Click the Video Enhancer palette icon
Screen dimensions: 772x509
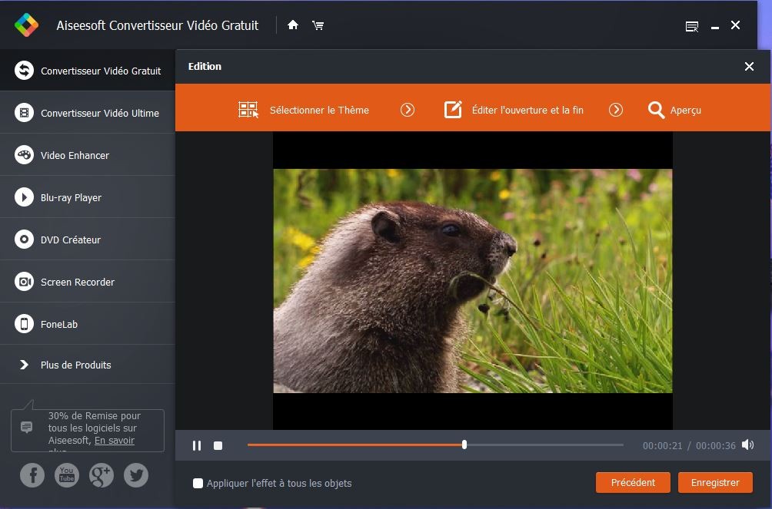24,155
